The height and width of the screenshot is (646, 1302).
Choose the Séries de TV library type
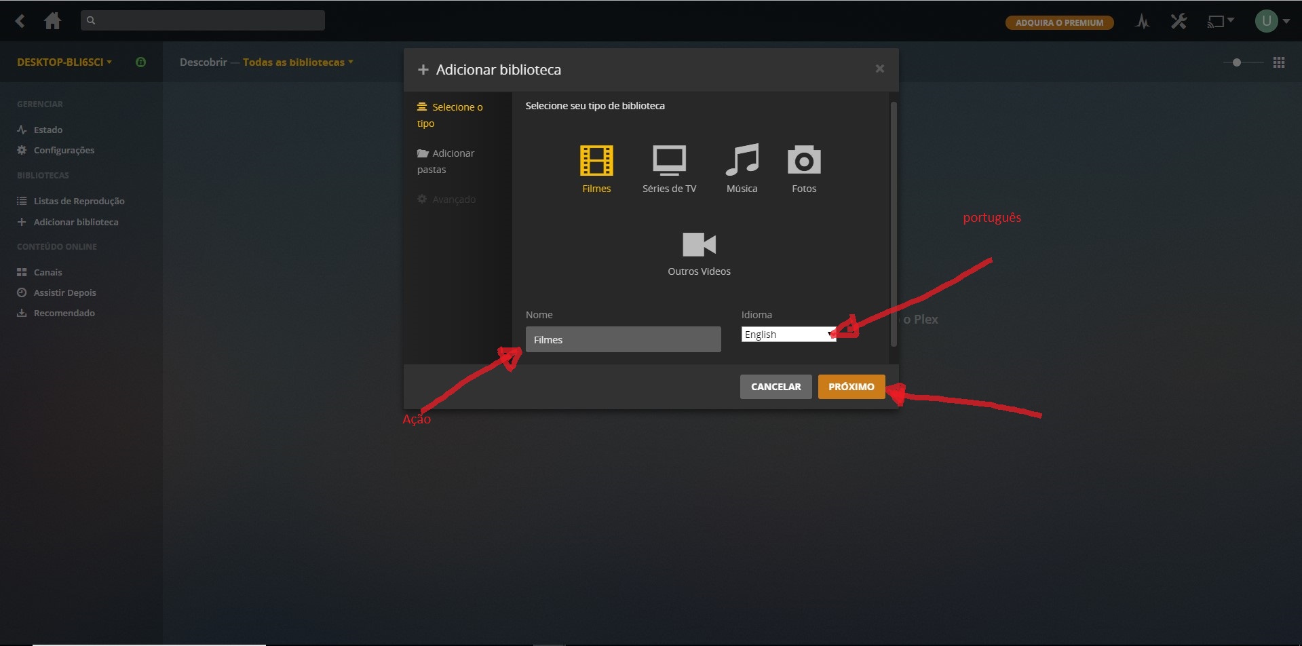click(670, 169)
